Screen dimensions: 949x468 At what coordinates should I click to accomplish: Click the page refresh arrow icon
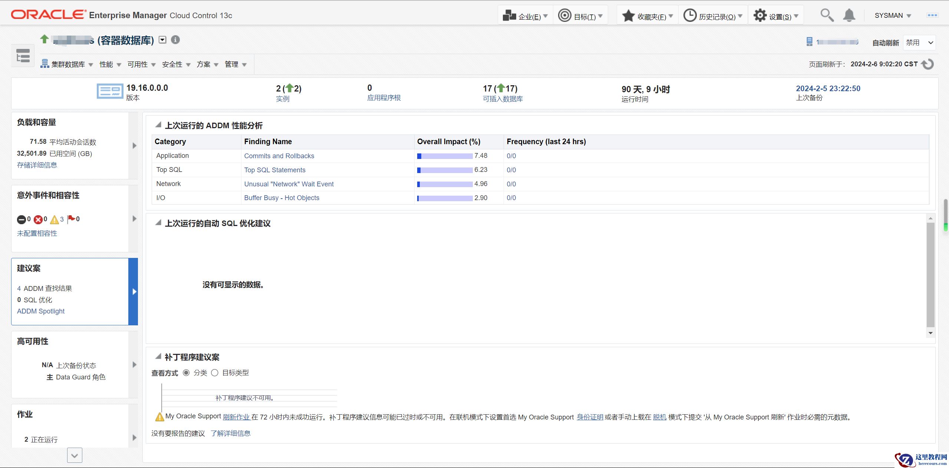[928, 64]
